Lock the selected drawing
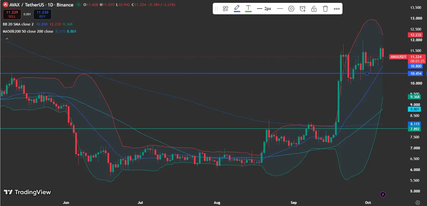This screenshot has height=206, width=427. [x=314, y=9]
